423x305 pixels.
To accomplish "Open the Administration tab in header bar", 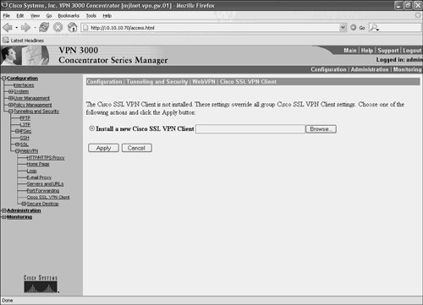I will coord(370,69).
